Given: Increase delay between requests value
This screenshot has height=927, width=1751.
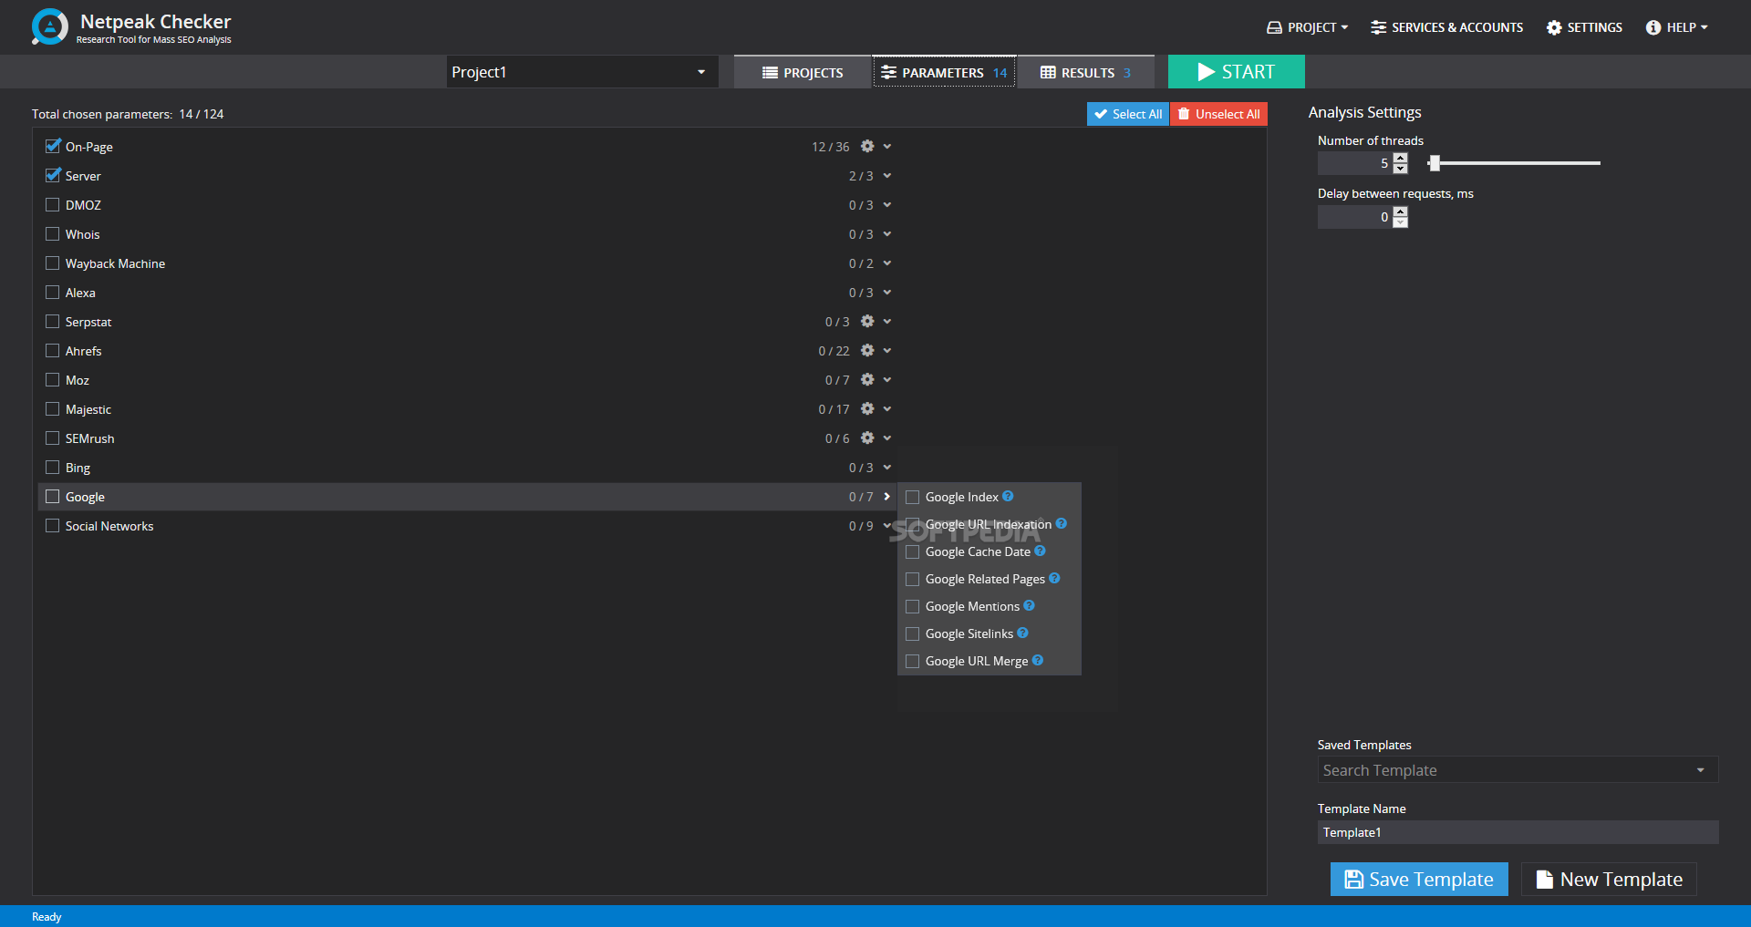Looking at the screenshot, I should pos(1401,211).
